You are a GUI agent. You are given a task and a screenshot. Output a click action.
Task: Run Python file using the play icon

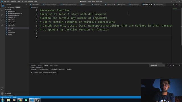coord(173,5)
